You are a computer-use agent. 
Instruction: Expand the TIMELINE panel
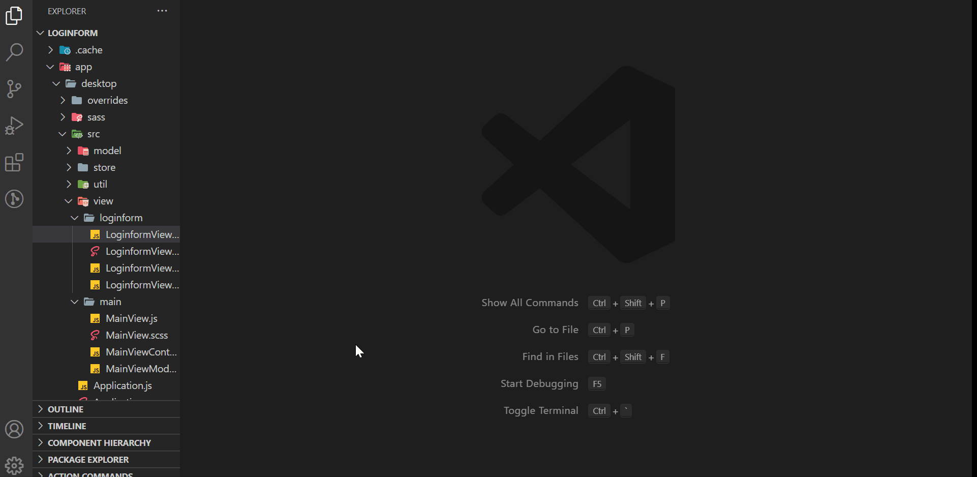(106, 426)
